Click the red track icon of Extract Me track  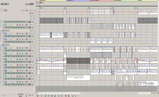coord(6,10)
